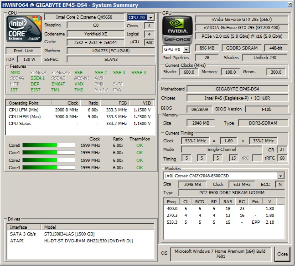Click the Intel P45 chipset field
The image size is (295, 266).
(x=237, y=98)
